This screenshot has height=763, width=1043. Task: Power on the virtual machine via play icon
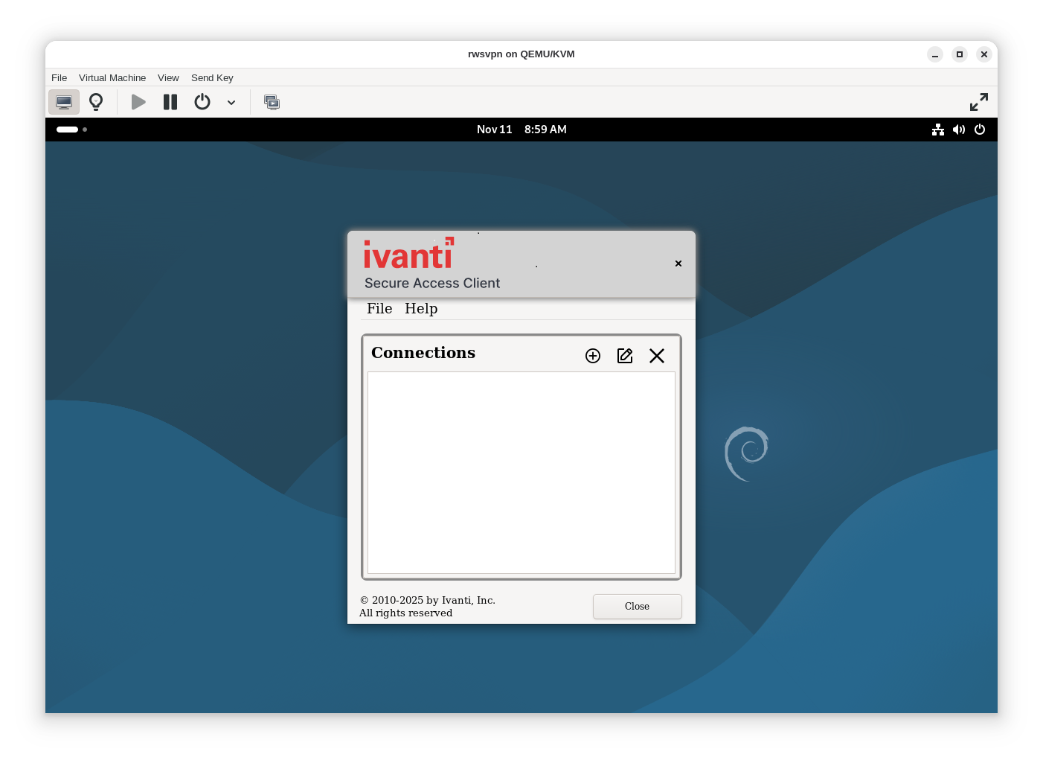[x=138, y=102]
